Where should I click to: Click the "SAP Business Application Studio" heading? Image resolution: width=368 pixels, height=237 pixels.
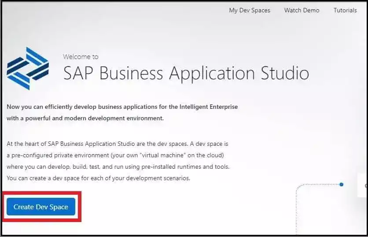pyautogui.click(x=186, y=73)
